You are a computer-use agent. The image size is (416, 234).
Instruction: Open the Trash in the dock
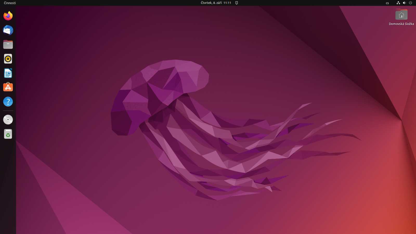tap(8, 134)
